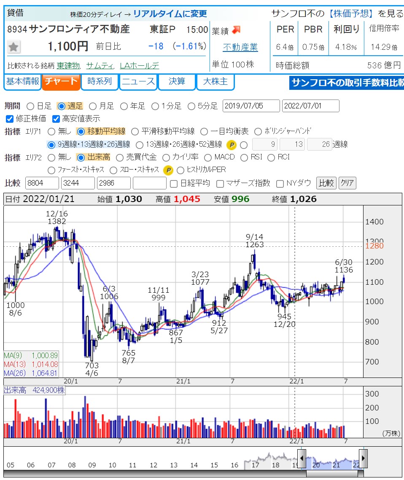
Task: Click the premium P icon beside スロー・ストキャス
Action: (x=168, y=170)
